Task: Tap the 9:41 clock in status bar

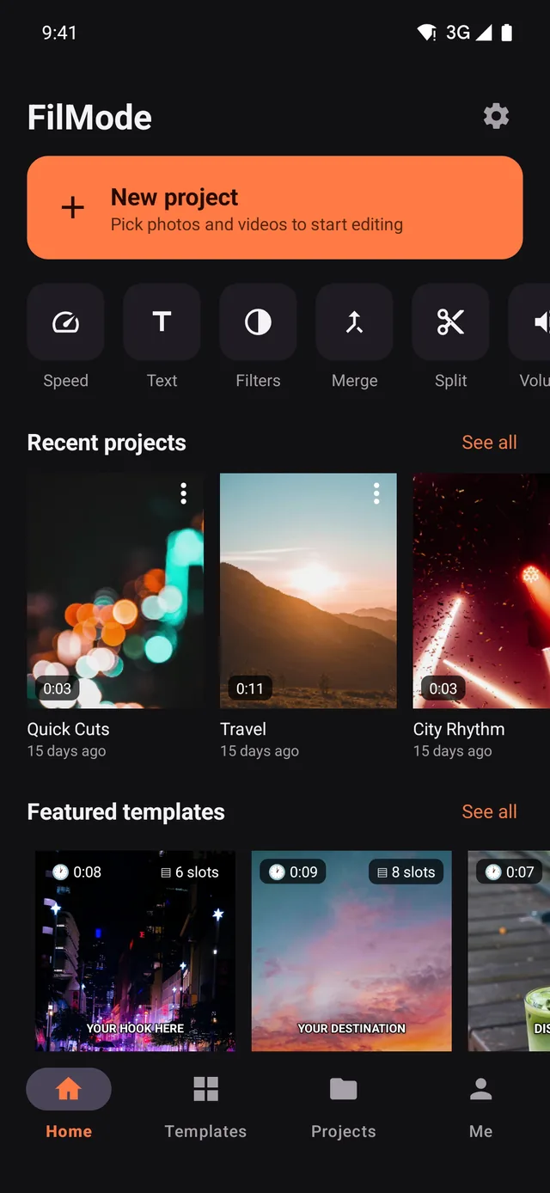Action: click(x=59, y=33)
